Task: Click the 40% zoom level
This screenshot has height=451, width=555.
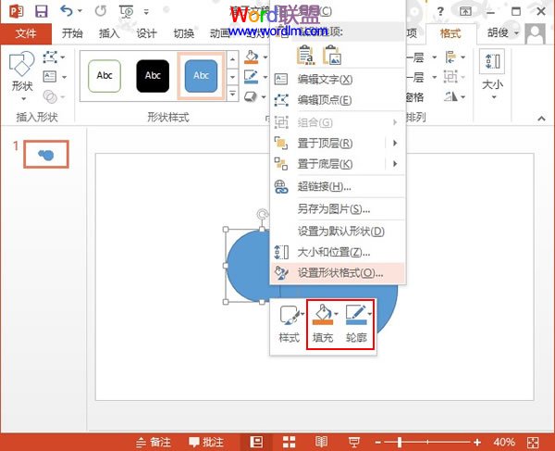Action: [504, 442]
